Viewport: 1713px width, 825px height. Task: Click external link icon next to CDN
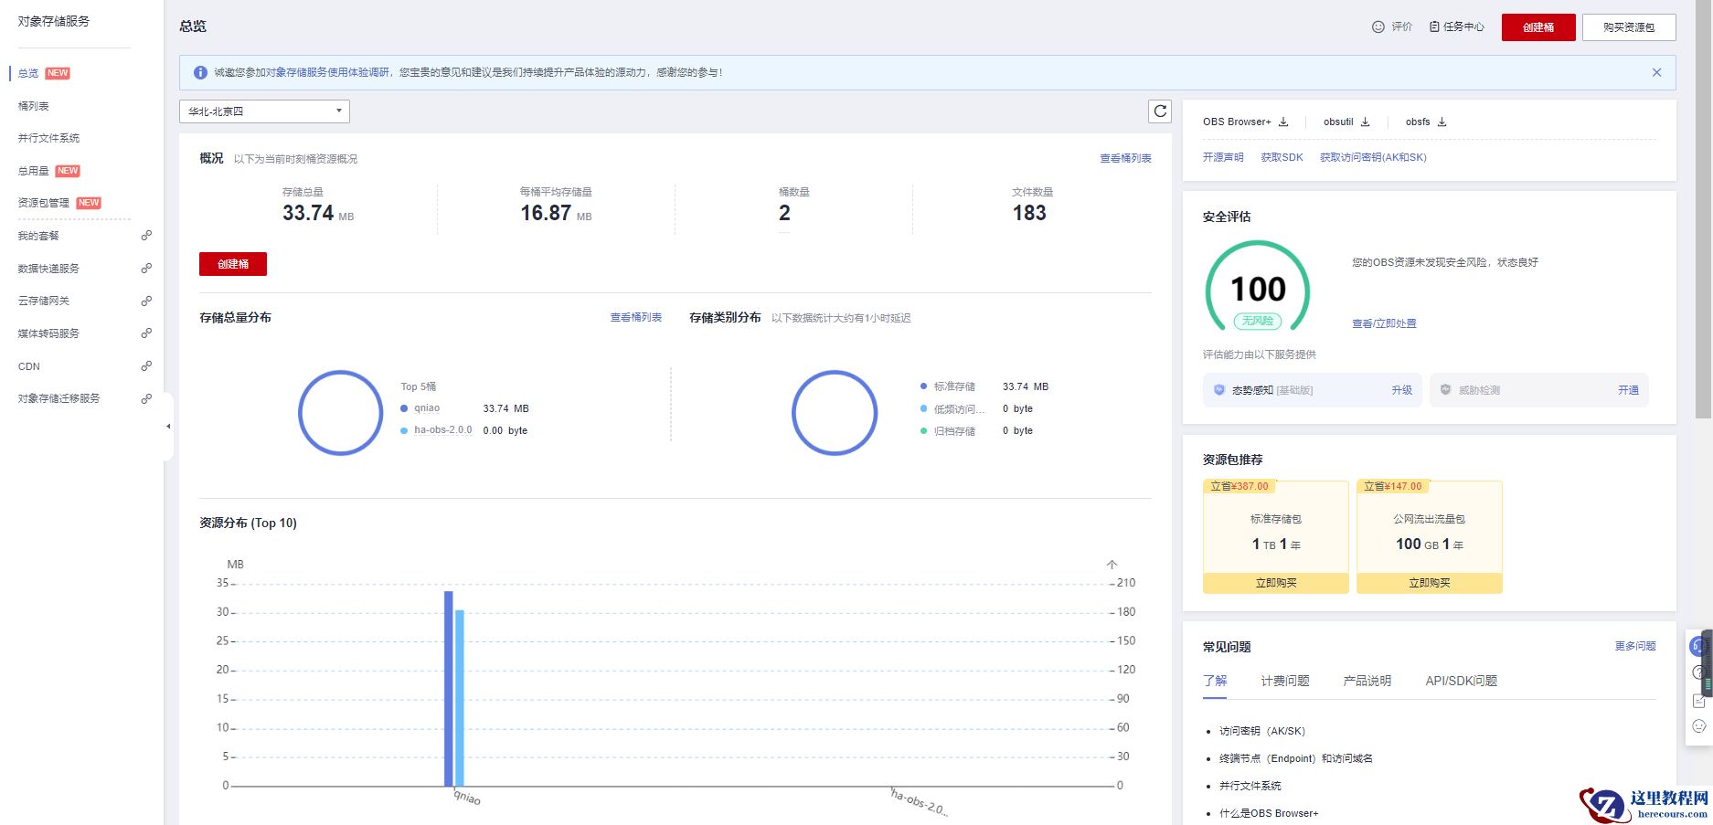point(146,366)
